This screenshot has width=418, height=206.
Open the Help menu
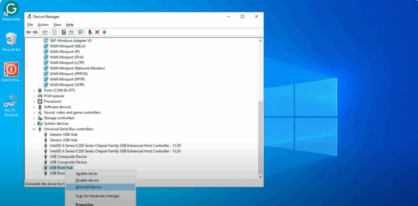click(70, 25)
